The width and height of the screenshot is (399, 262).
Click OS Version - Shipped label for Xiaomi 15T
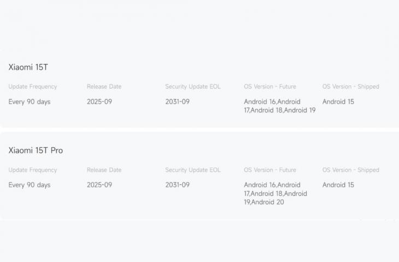click(350, 87)
